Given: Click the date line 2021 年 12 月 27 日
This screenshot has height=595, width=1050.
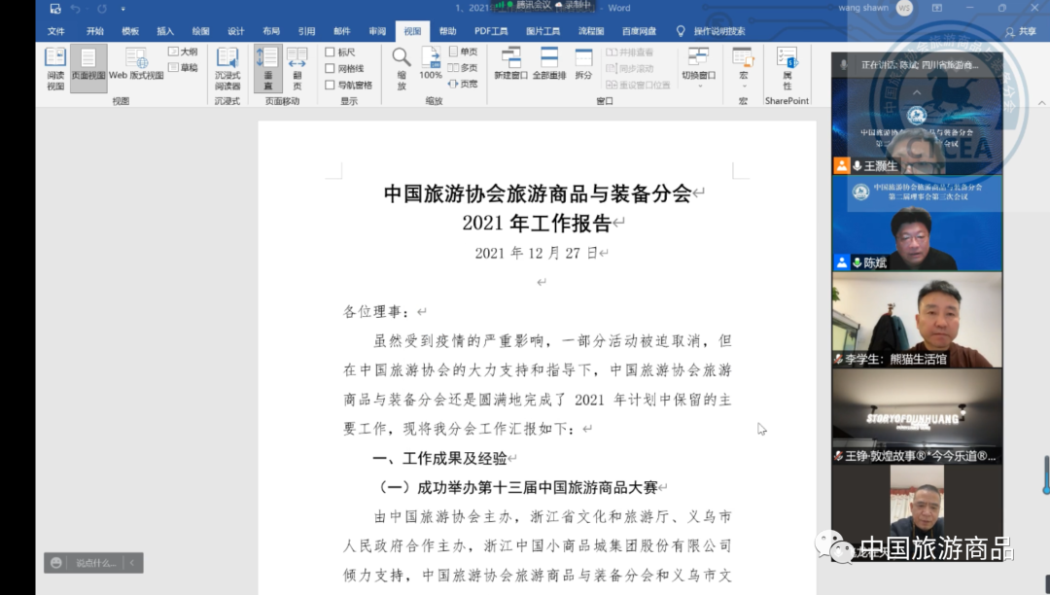Looking at the screenshot, I should (x=536, y=253).
